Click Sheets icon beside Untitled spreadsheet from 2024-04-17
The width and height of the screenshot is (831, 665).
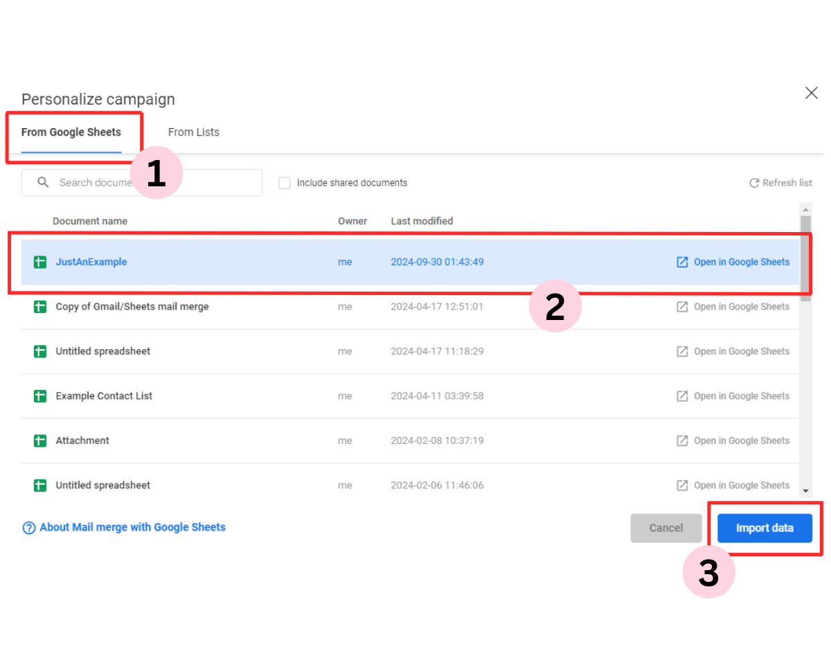(x=40, y=351)
